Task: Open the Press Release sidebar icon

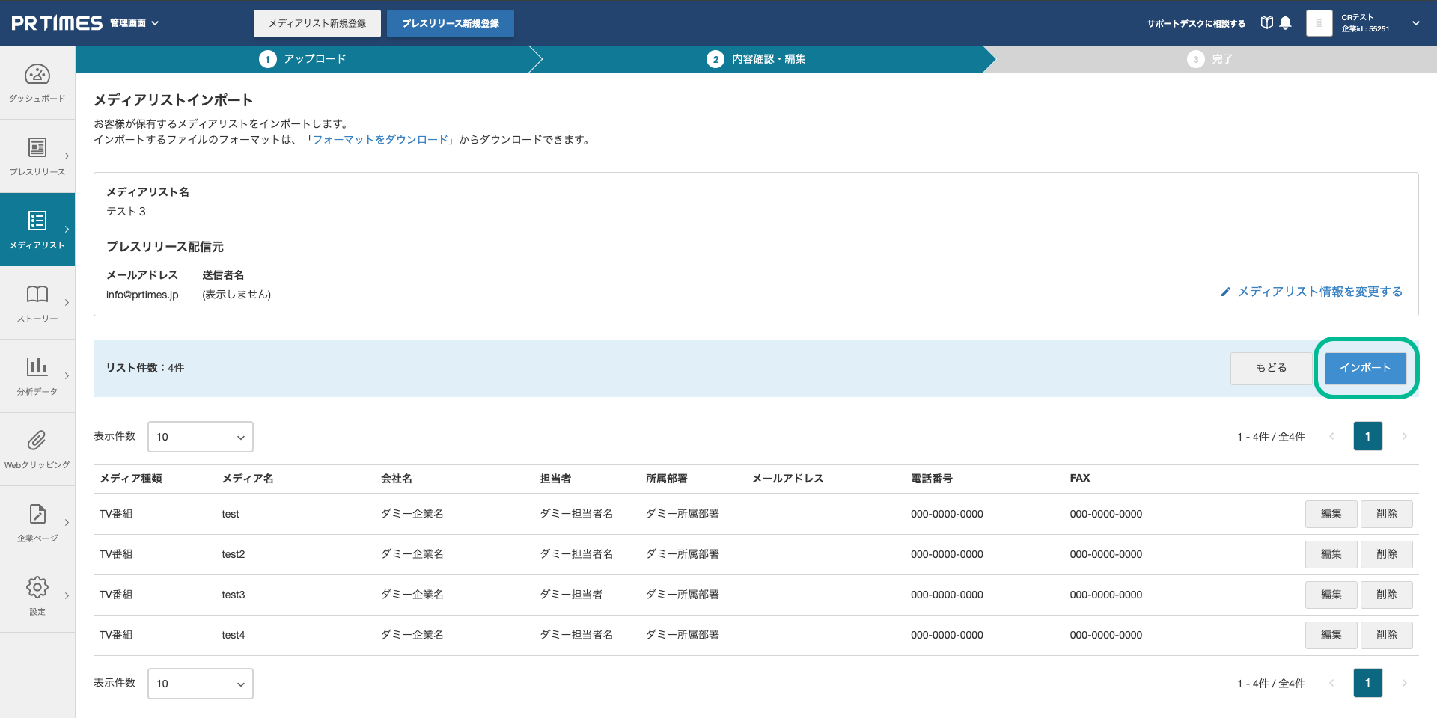Action: coord(37,147)
